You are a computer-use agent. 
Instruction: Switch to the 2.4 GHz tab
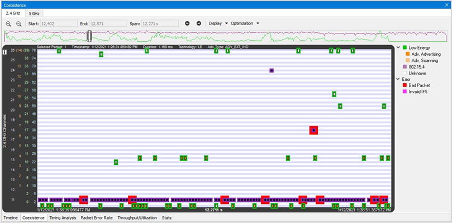tap(13, 13)
